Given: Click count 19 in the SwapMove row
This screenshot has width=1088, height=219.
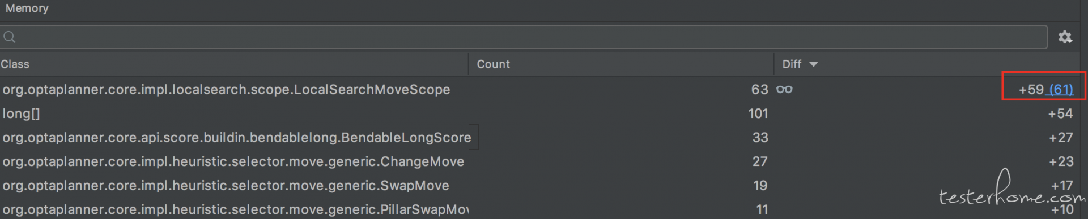Looking at the screenshot, I should 760,186.
